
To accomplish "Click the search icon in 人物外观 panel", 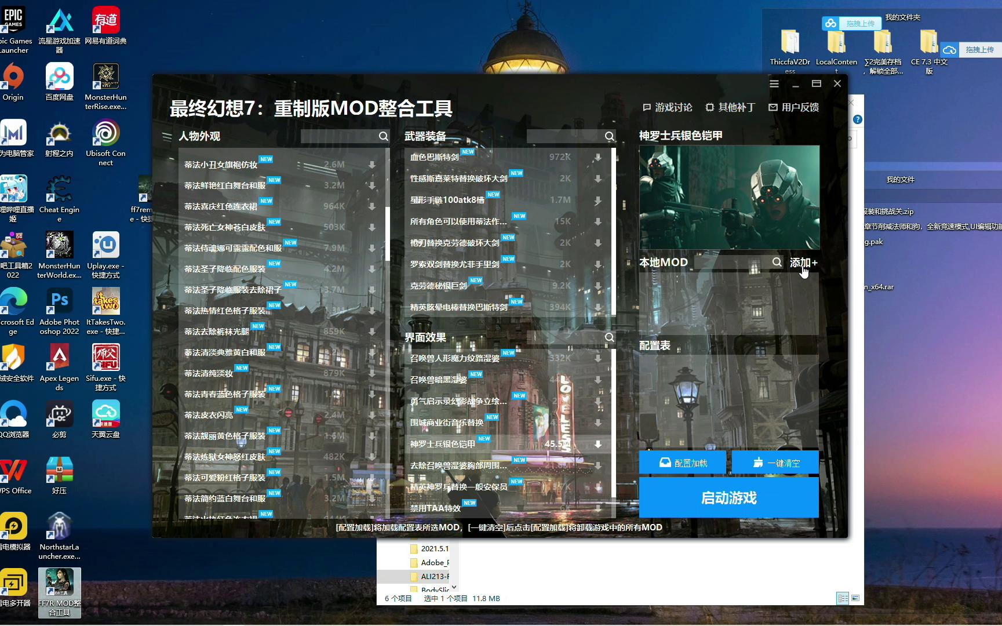I will click(383, 136).
